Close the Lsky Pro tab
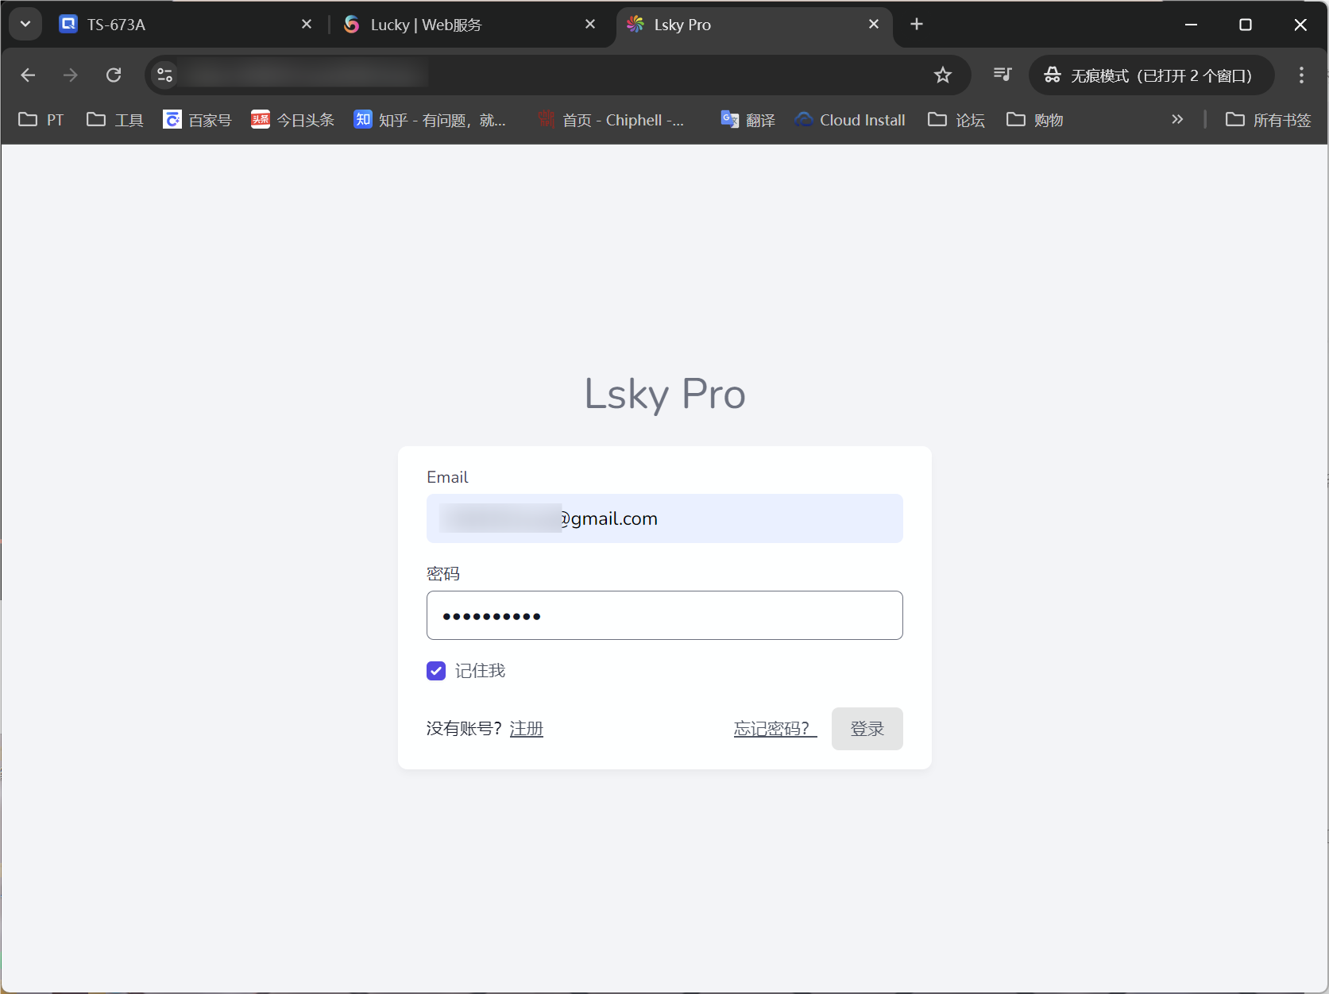Viewport: 1329px width, 994px height. 874,25
